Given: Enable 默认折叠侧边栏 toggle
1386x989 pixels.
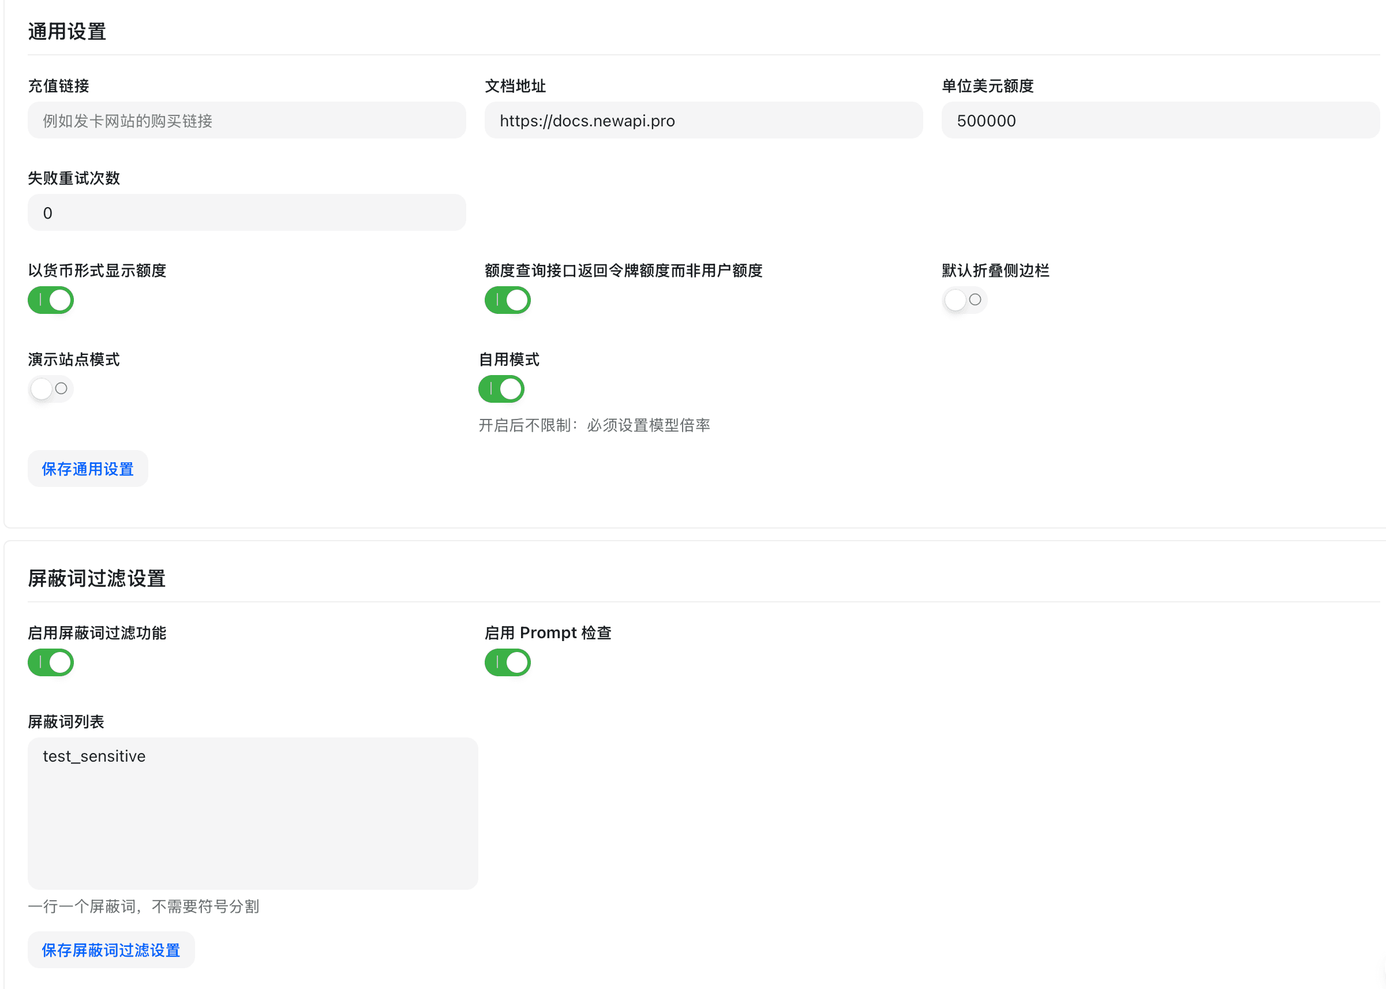Looking at the screenshot, I should [964, 299].
